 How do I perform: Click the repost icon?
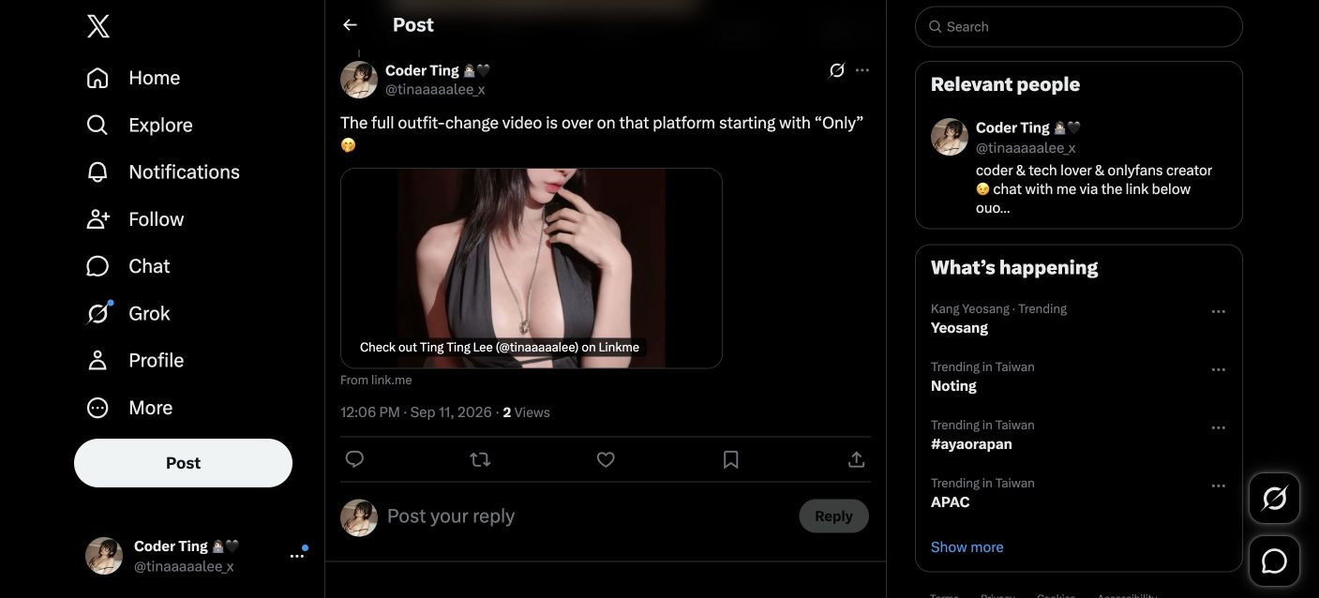click(480, 459)
